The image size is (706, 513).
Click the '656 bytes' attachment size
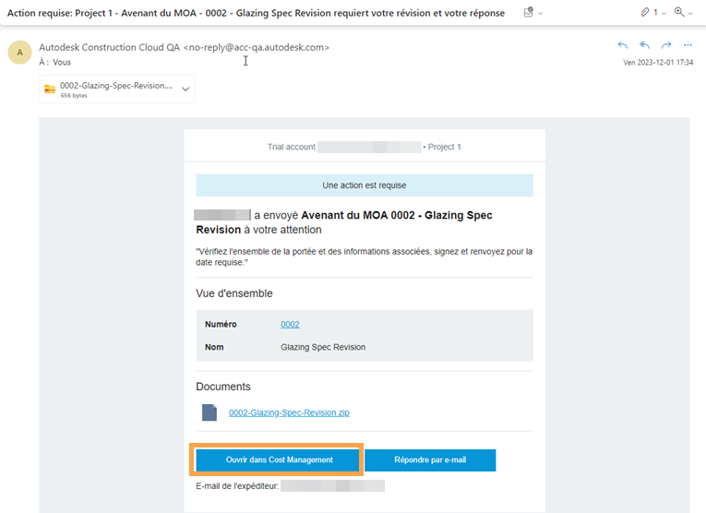click(74, 95)
